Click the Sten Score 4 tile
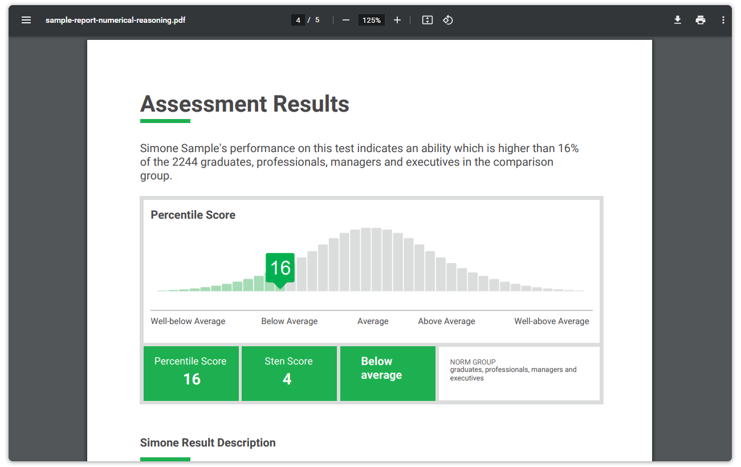 pos(289,373)
